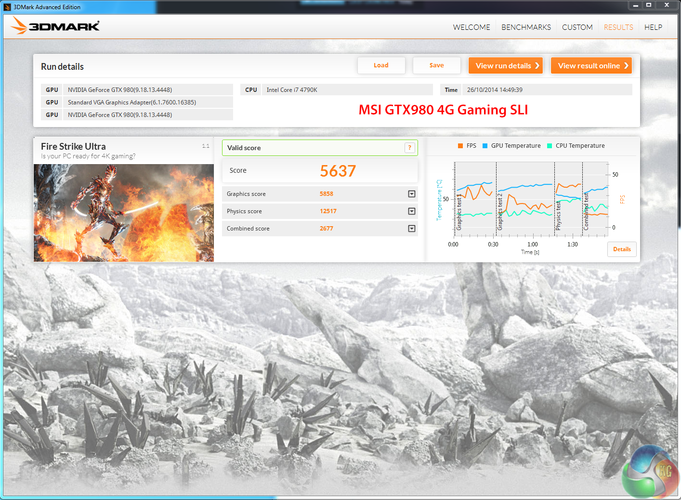
Task: Click the Physics score value 12517
Action: coord(328,211)
